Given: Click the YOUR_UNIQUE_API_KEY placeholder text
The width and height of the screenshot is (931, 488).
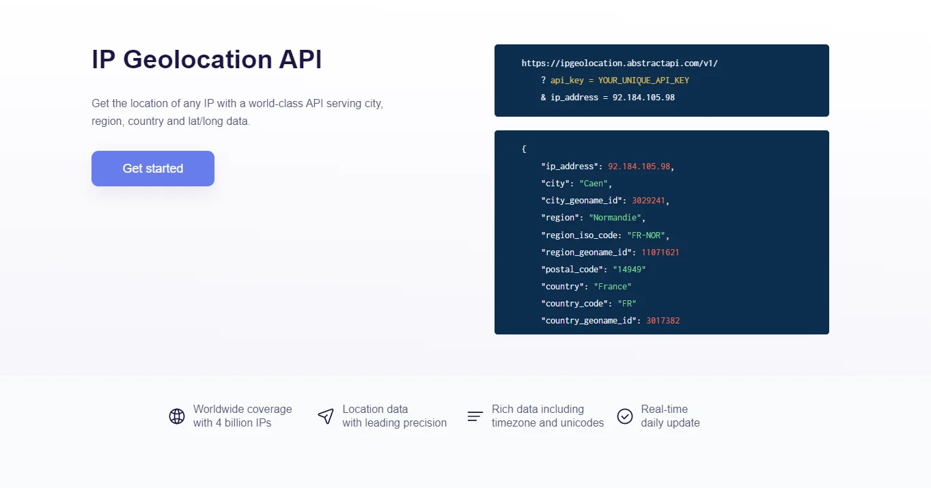Looking at the screenshot, I should [643, 80].
